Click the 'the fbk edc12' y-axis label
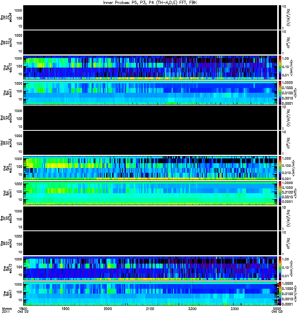 tap(8, 268)
